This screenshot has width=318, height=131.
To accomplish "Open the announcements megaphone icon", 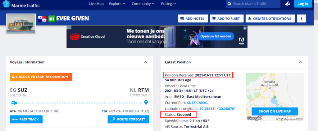I will 287,4.
